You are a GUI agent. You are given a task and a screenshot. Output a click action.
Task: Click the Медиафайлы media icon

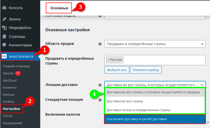tap(4, 28)
